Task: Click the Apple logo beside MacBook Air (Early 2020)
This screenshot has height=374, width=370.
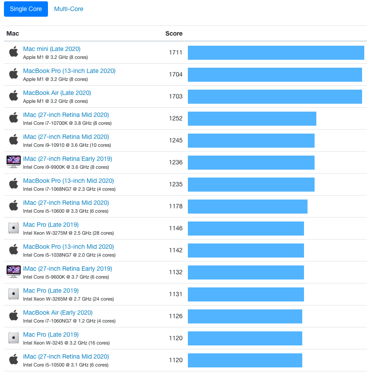Action: tap(13, 316)
